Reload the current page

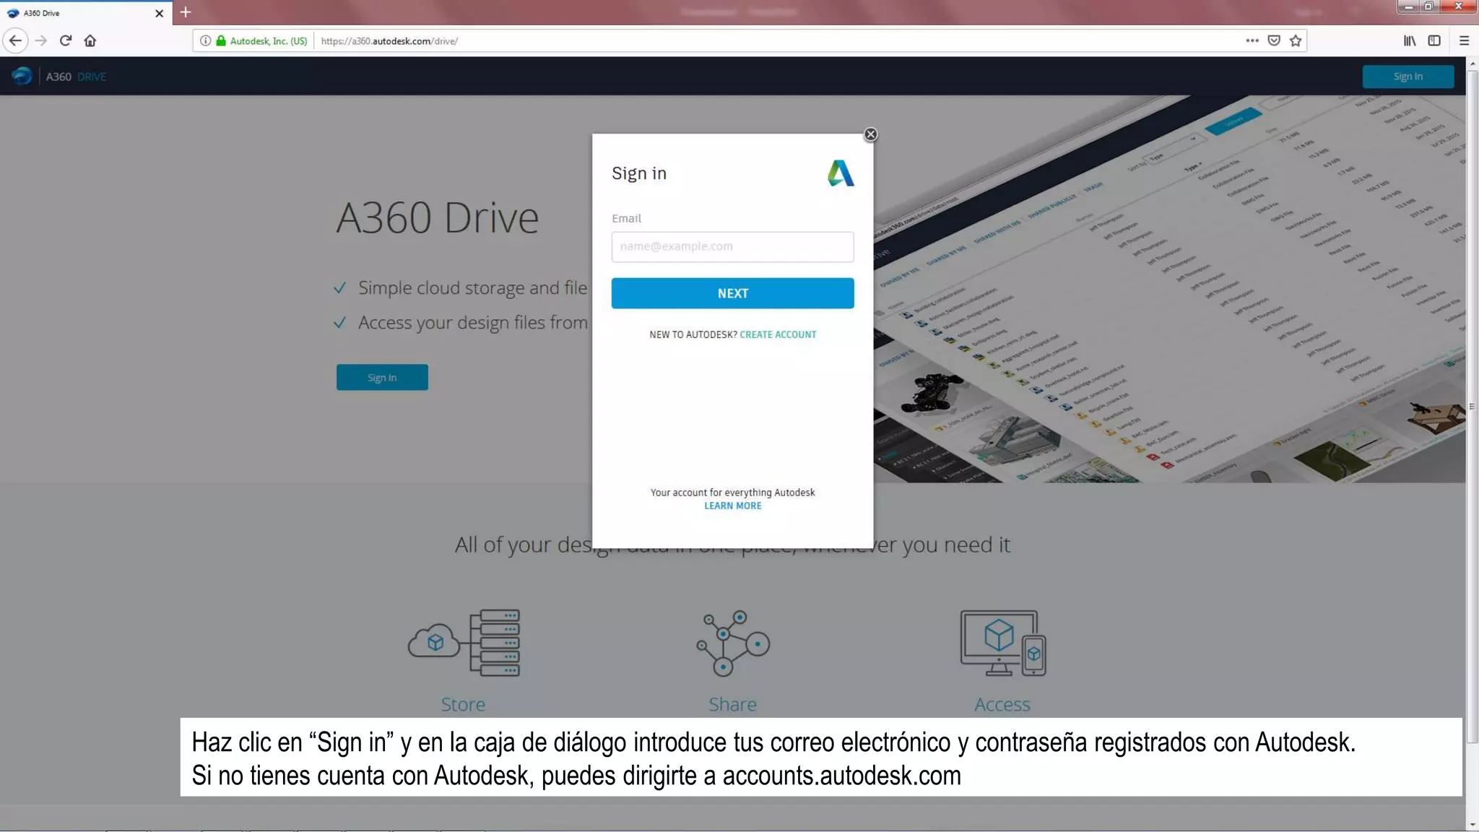point(66,40)
